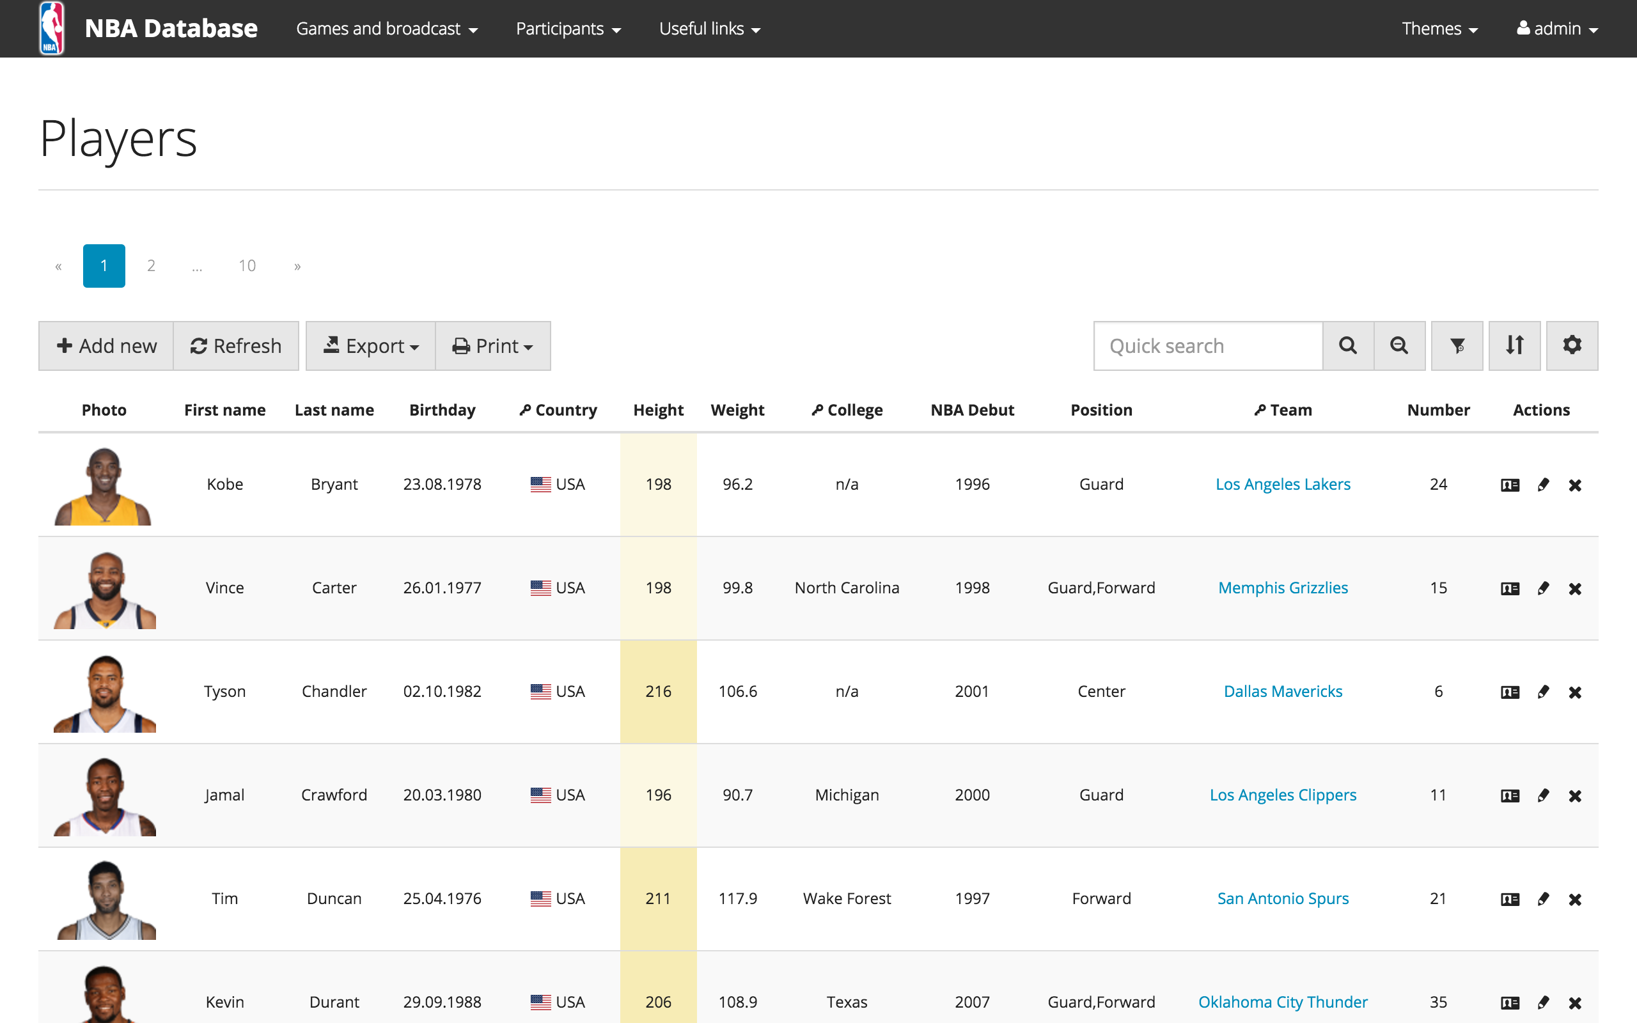Expand the Export dropdown
The image size is (1637, 1023).
[370, 346]
